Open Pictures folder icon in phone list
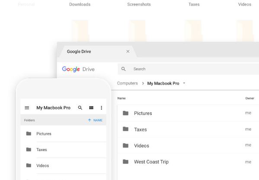The width and height of the screenshot is (259, 180). click(29, 133)
